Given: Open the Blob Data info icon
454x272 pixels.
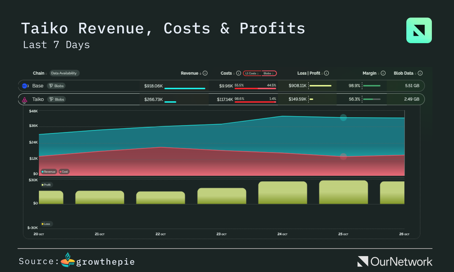Looking at the screenshot, I should pyautogui.click(x=420, y=73).
